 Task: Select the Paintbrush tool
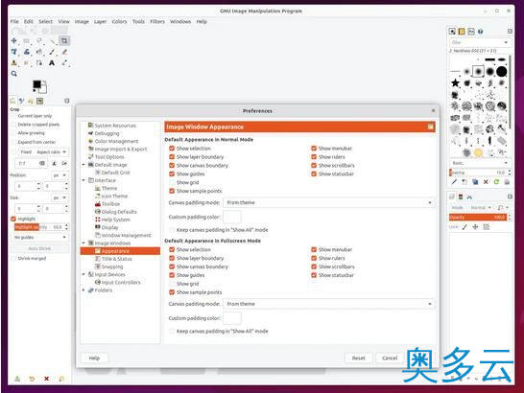pyautogui.click(x=52, y=52)
